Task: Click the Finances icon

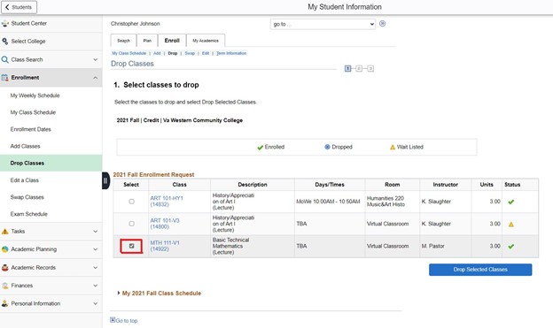Action: point(5,286)
